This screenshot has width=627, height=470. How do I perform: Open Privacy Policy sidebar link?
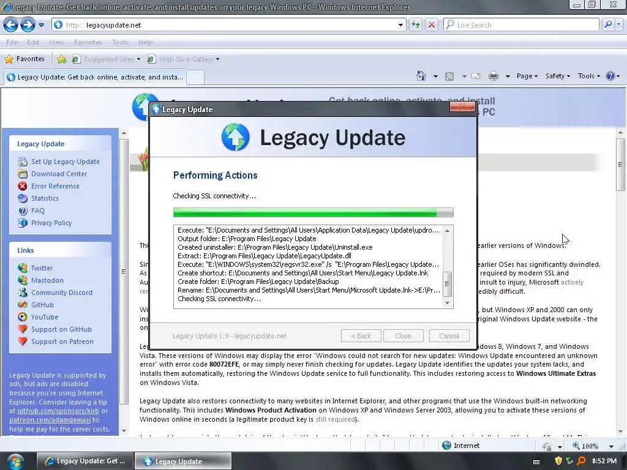click(x=51, y=223)
